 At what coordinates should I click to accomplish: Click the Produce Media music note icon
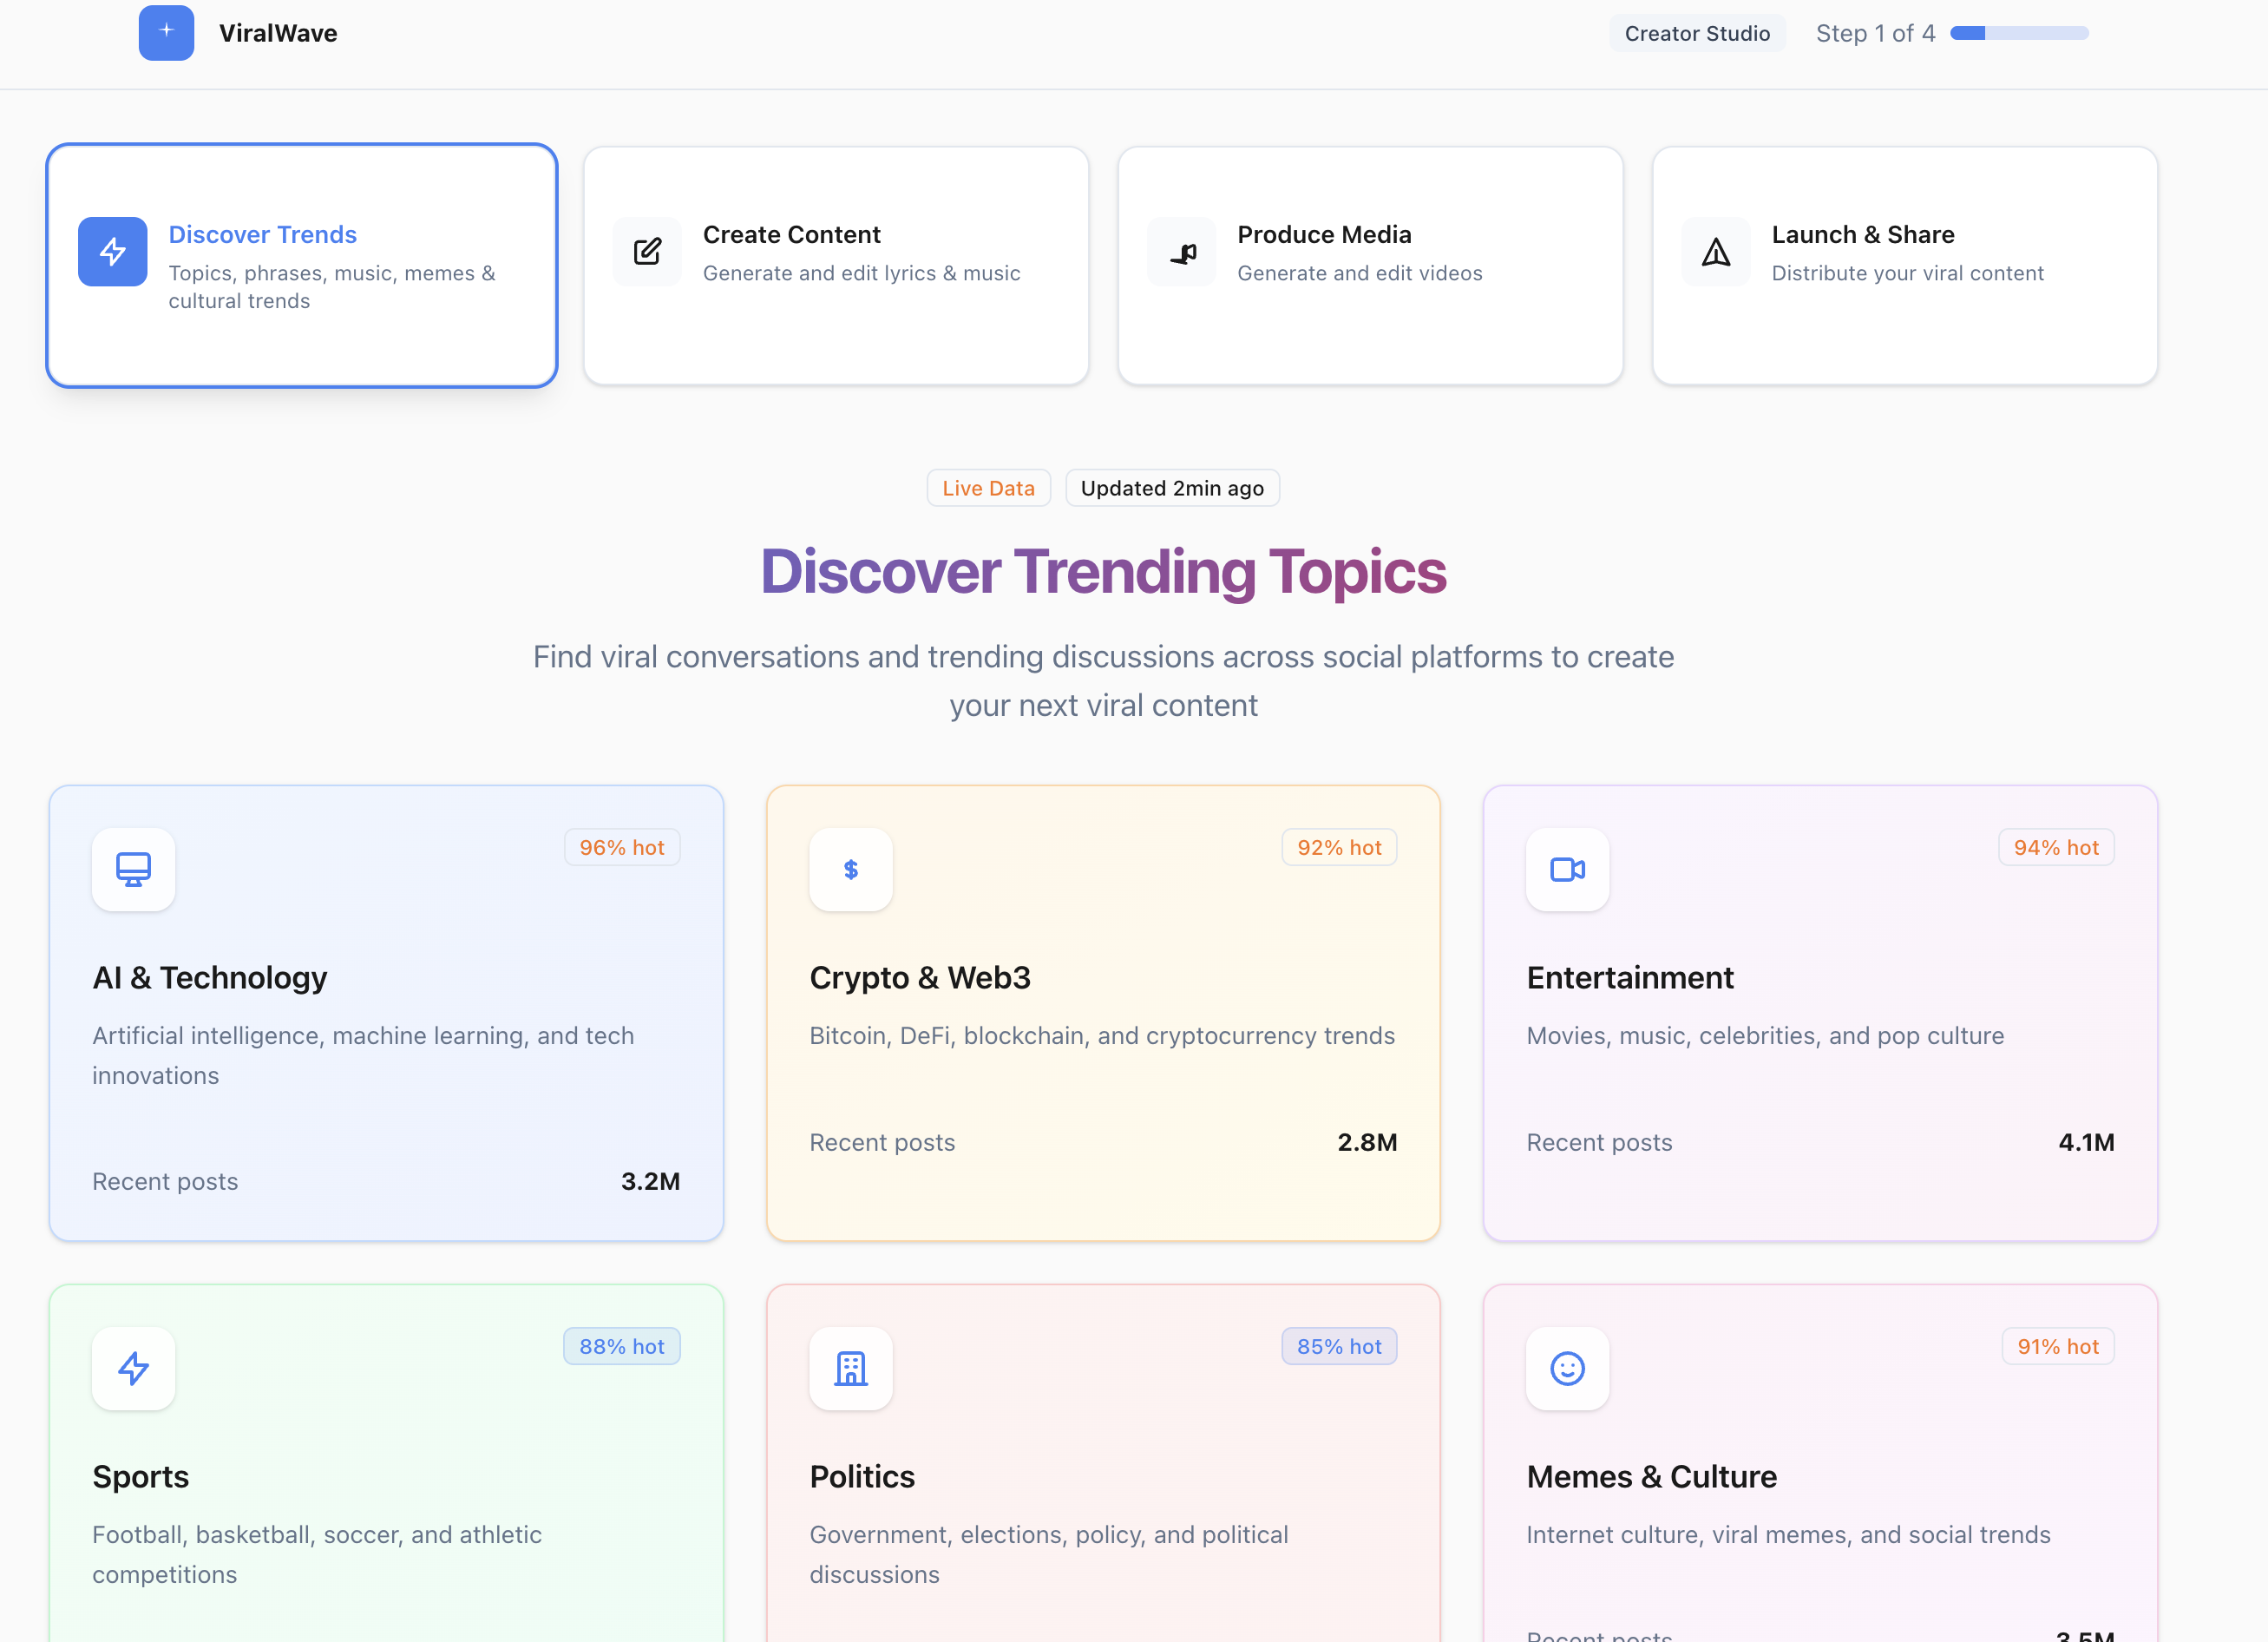(1182, 252)
